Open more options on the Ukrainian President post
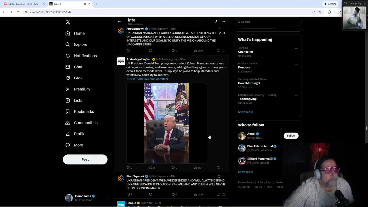This screenshot has height=207, width=368. point(224,176)
